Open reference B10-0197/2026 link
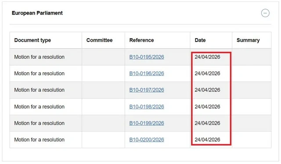Image resolution: width=281 pixels, height=164 pixels. point(147,90)
